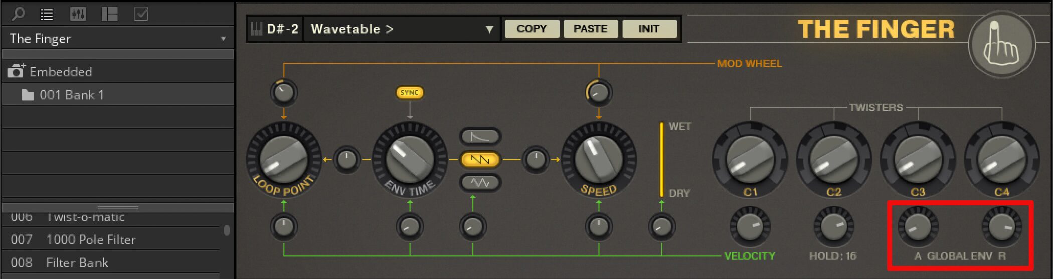Open the 001 Bank 1 folder
This screenshot has height=279, width=1053.
(x=118, y=95)
